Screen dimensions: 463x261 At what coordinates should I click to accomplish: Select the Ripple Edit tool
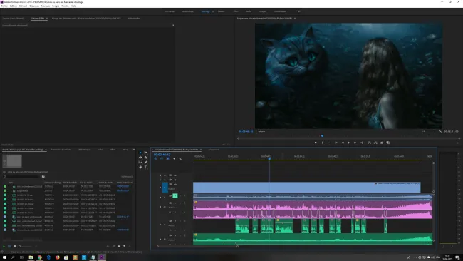click(140, 158)
